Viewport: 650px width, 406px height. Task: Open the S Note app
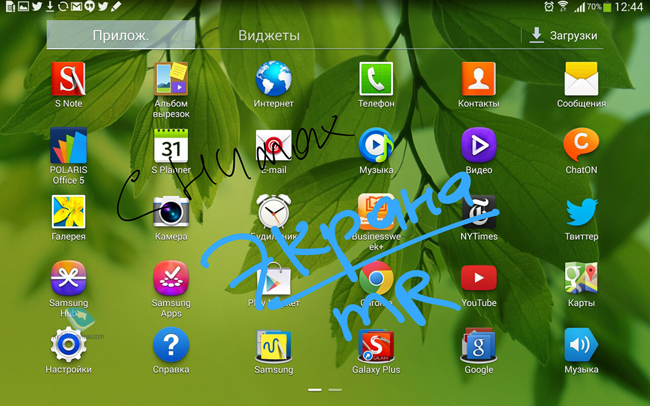(69, 79)
